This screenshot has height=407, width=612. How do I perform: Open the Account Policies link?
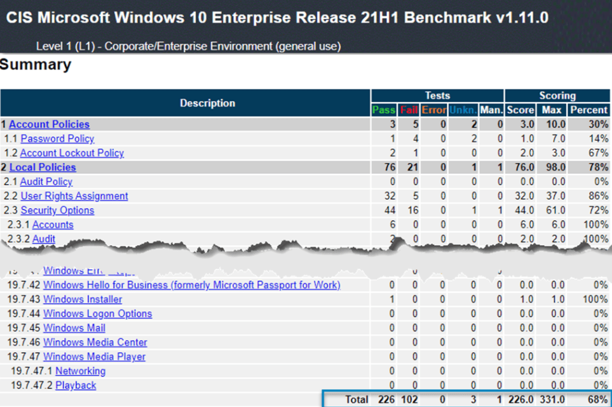pos(49,124)
